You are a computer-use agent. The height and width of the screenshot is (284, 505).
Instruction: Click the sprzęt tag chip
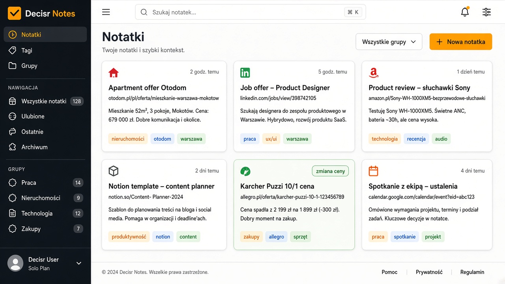(x=301, y=237)
